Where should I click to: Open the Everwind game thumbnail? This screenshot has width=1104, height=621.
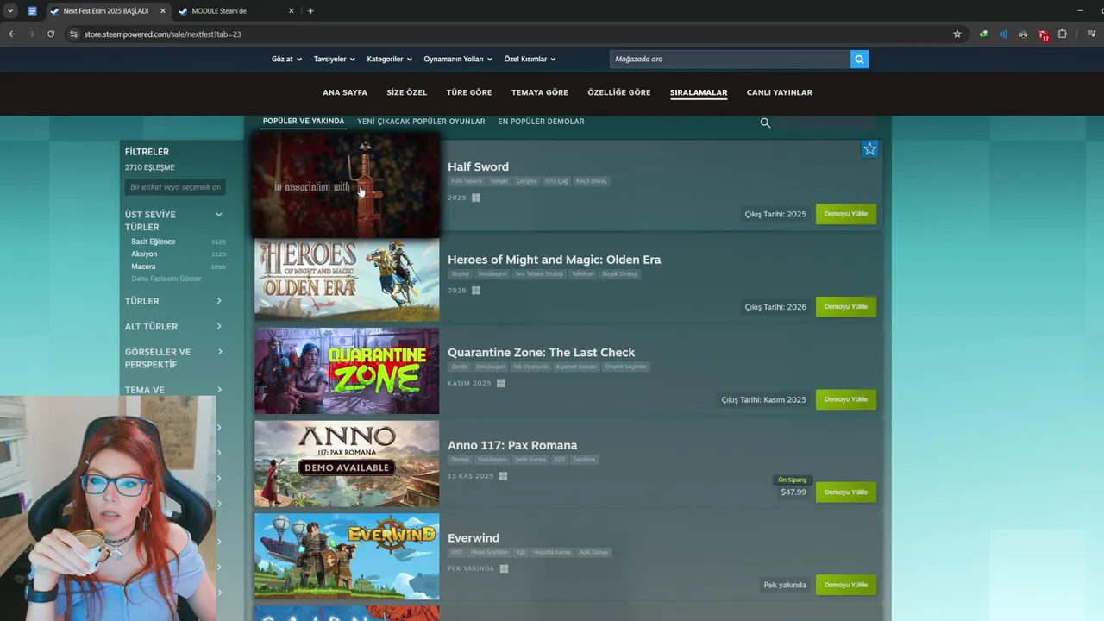347,556
